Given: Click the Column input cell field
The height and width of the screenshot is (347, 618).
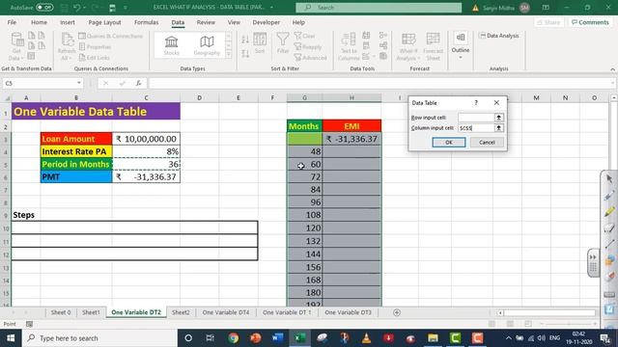Looking at the screenshot, I should (x=476, y=128).
